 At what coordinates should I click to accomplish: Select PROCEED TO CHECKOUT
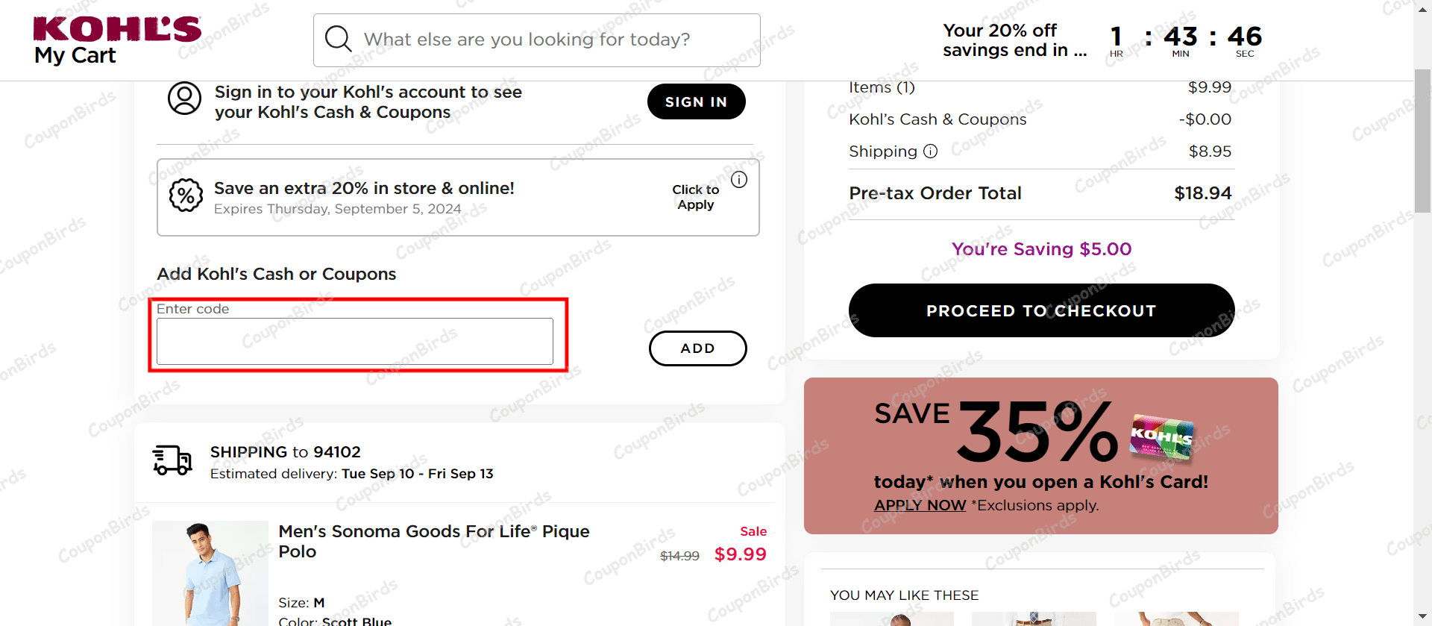(x=1041, y=310)
